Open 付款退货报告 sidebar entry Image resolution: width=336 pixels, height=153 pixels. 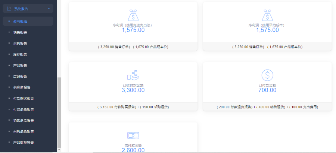(x=24, y=109)
